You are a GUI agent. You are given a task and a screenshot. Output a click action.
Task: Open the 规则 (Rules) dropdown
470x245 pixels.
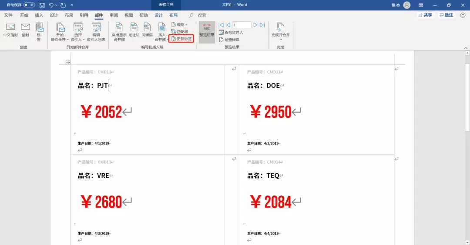tap(180, 25)
